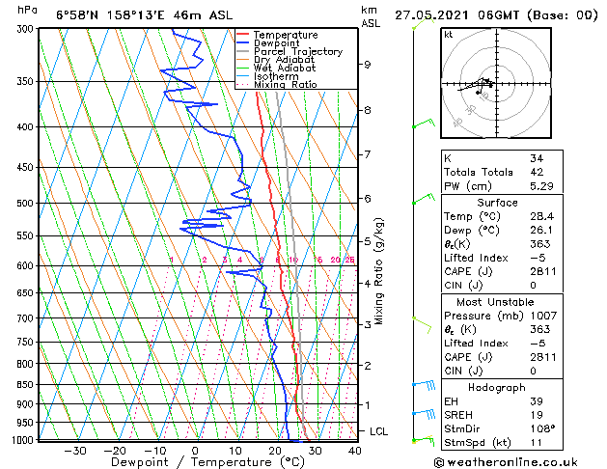Click the StmDir value 108°
The height and width of the screenshot is (469, 607).
pos(542,428)
